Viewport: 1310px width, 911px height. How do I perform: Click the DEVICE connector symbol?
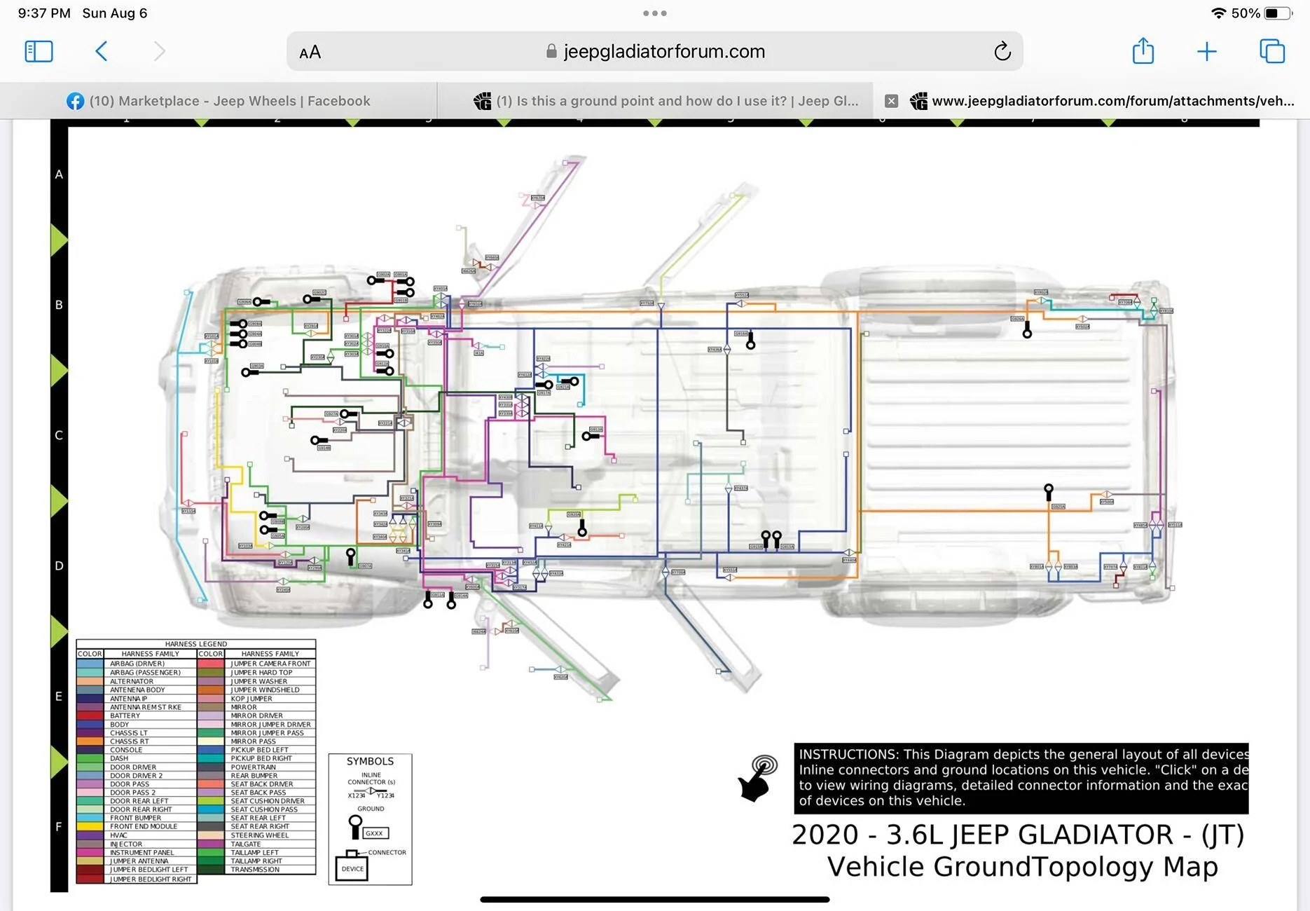352,867
